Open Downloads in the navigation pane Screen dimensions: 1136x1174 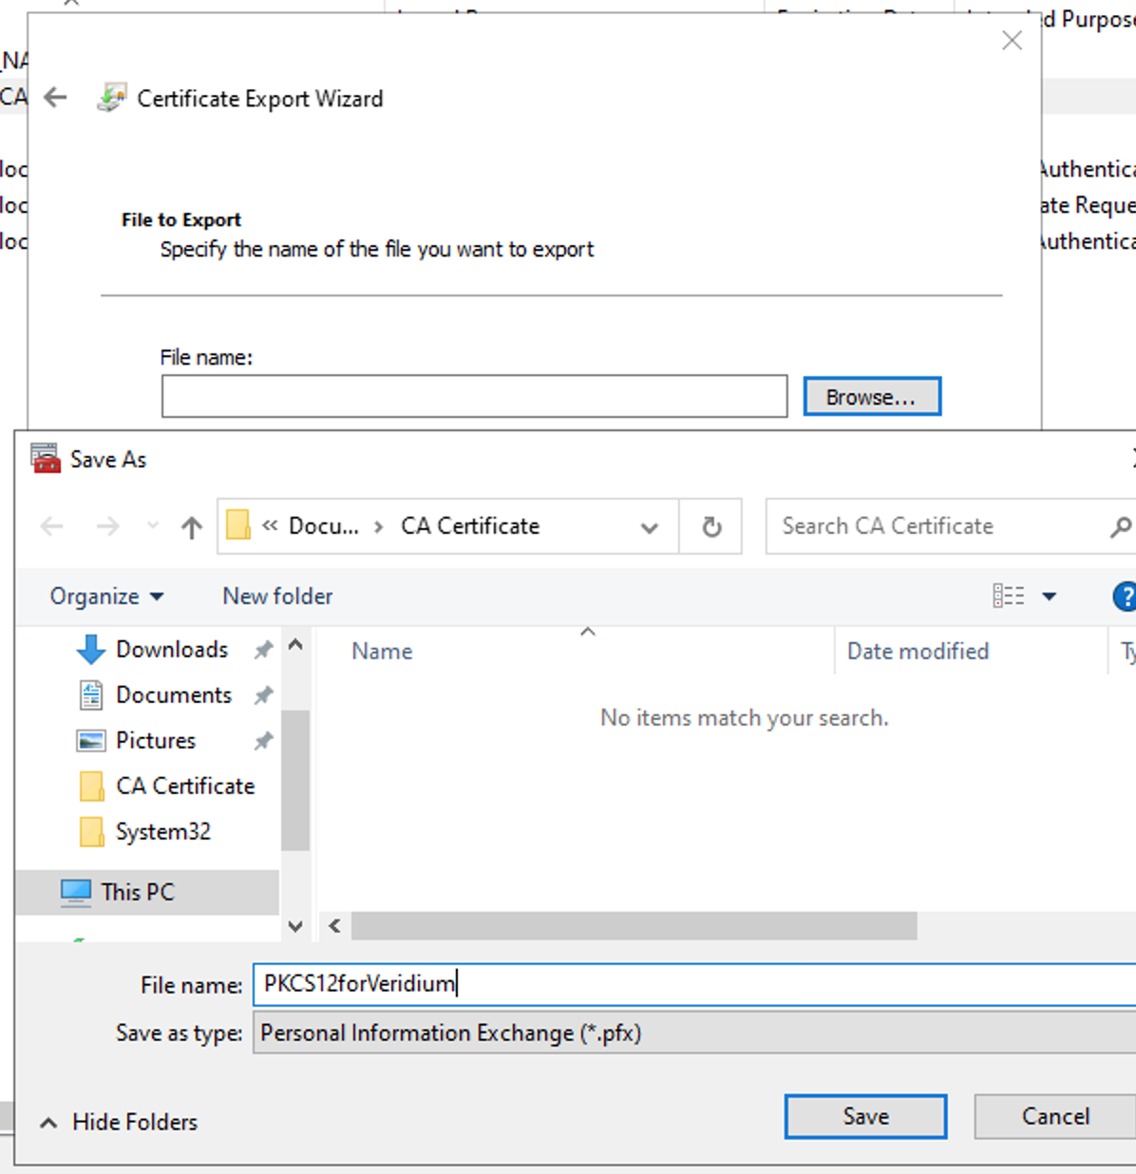(171, 650)
